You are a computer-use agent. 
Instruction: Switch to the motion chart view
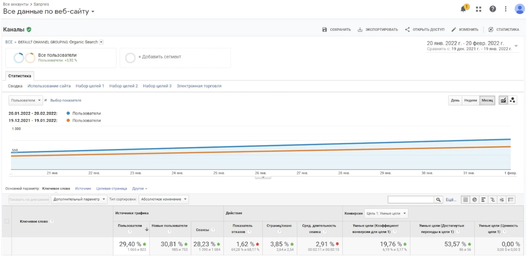(x=512, y=100)
